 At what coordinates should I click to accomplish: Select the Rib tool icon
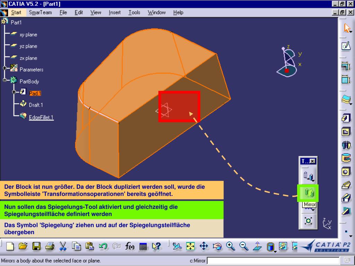[x=346, y=185]
